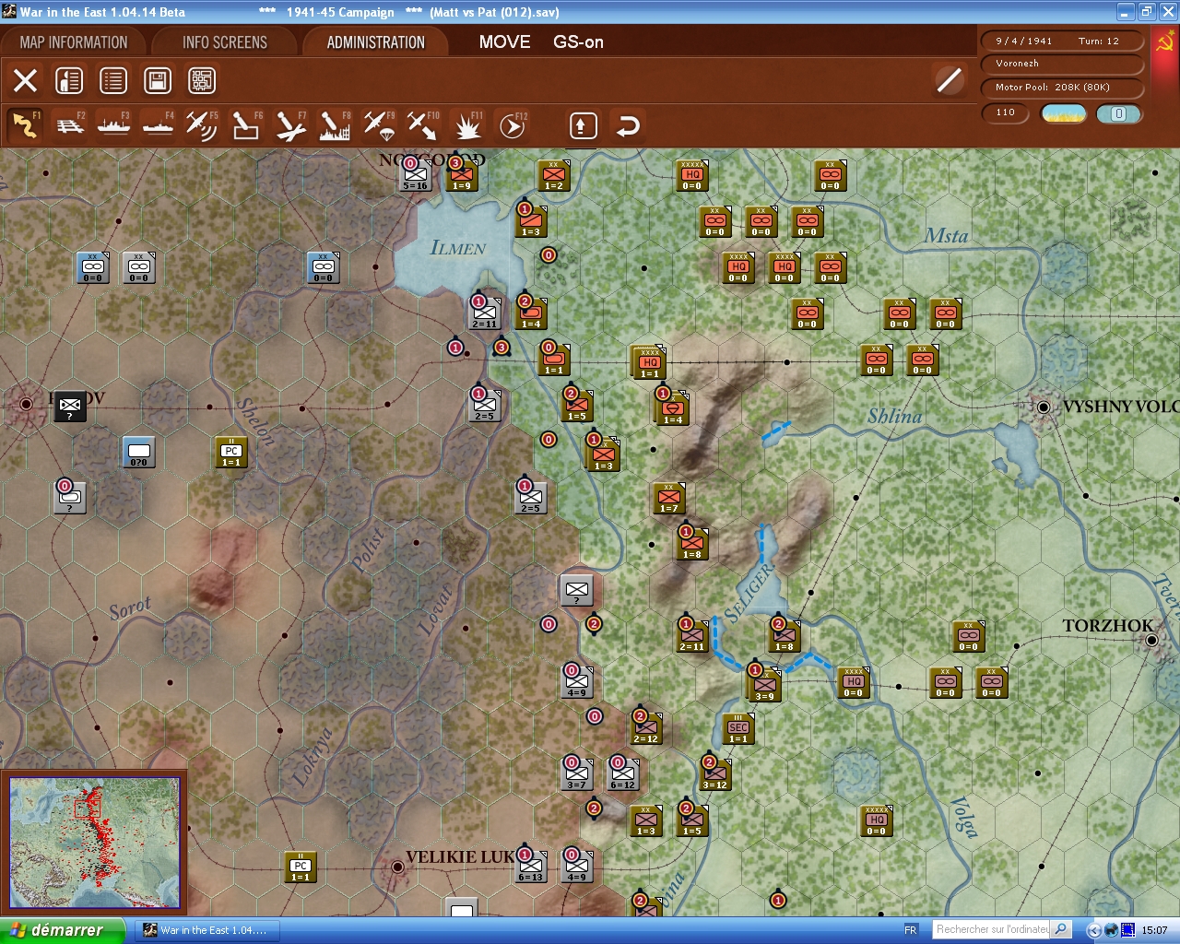Select the F6 bomb unit mode
Screen dimensions: 1180x944
[246, 125]
